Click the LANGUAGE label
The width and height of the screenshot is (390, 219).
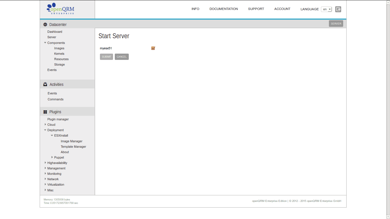coord(309,9)
